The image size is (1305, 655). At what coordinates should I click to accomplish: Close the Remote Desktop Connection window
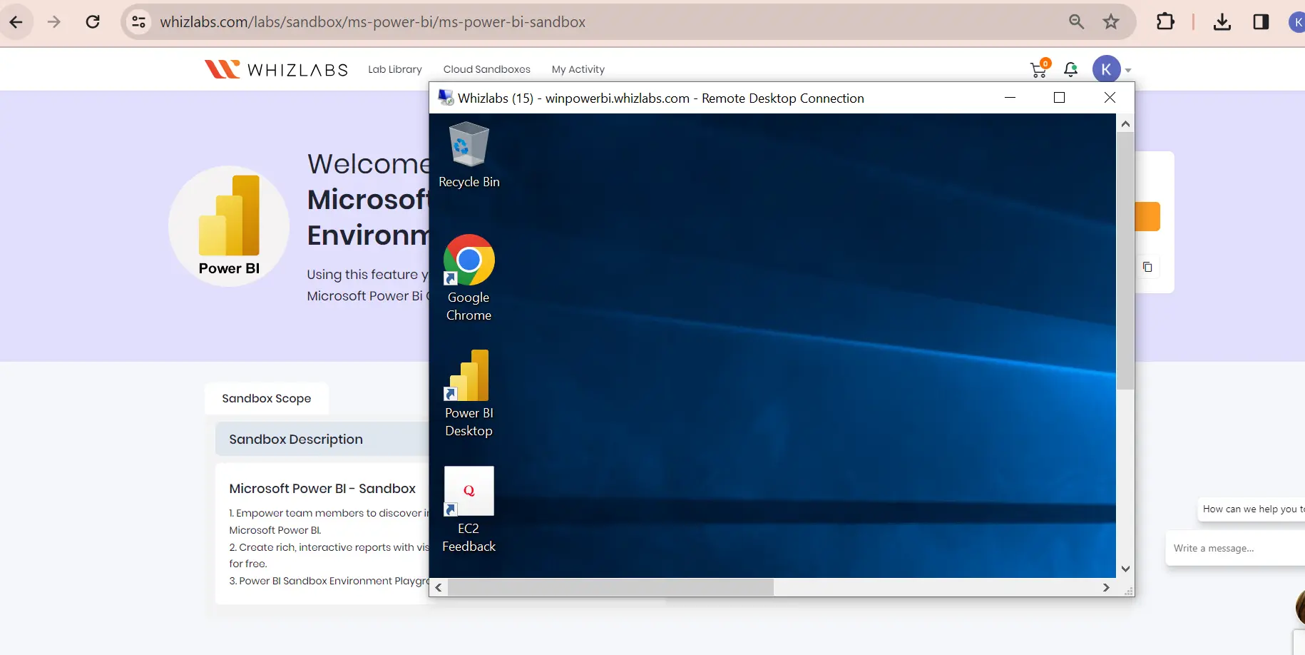click(x=1110, y=98)
